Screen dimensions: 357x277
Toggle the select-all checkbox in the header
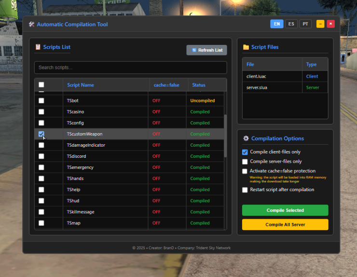click(41, 85)
